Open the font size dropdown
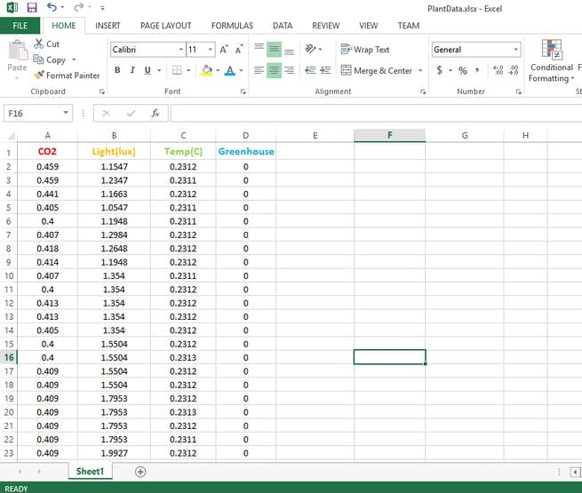582x493 pixels. coord(210,50)
